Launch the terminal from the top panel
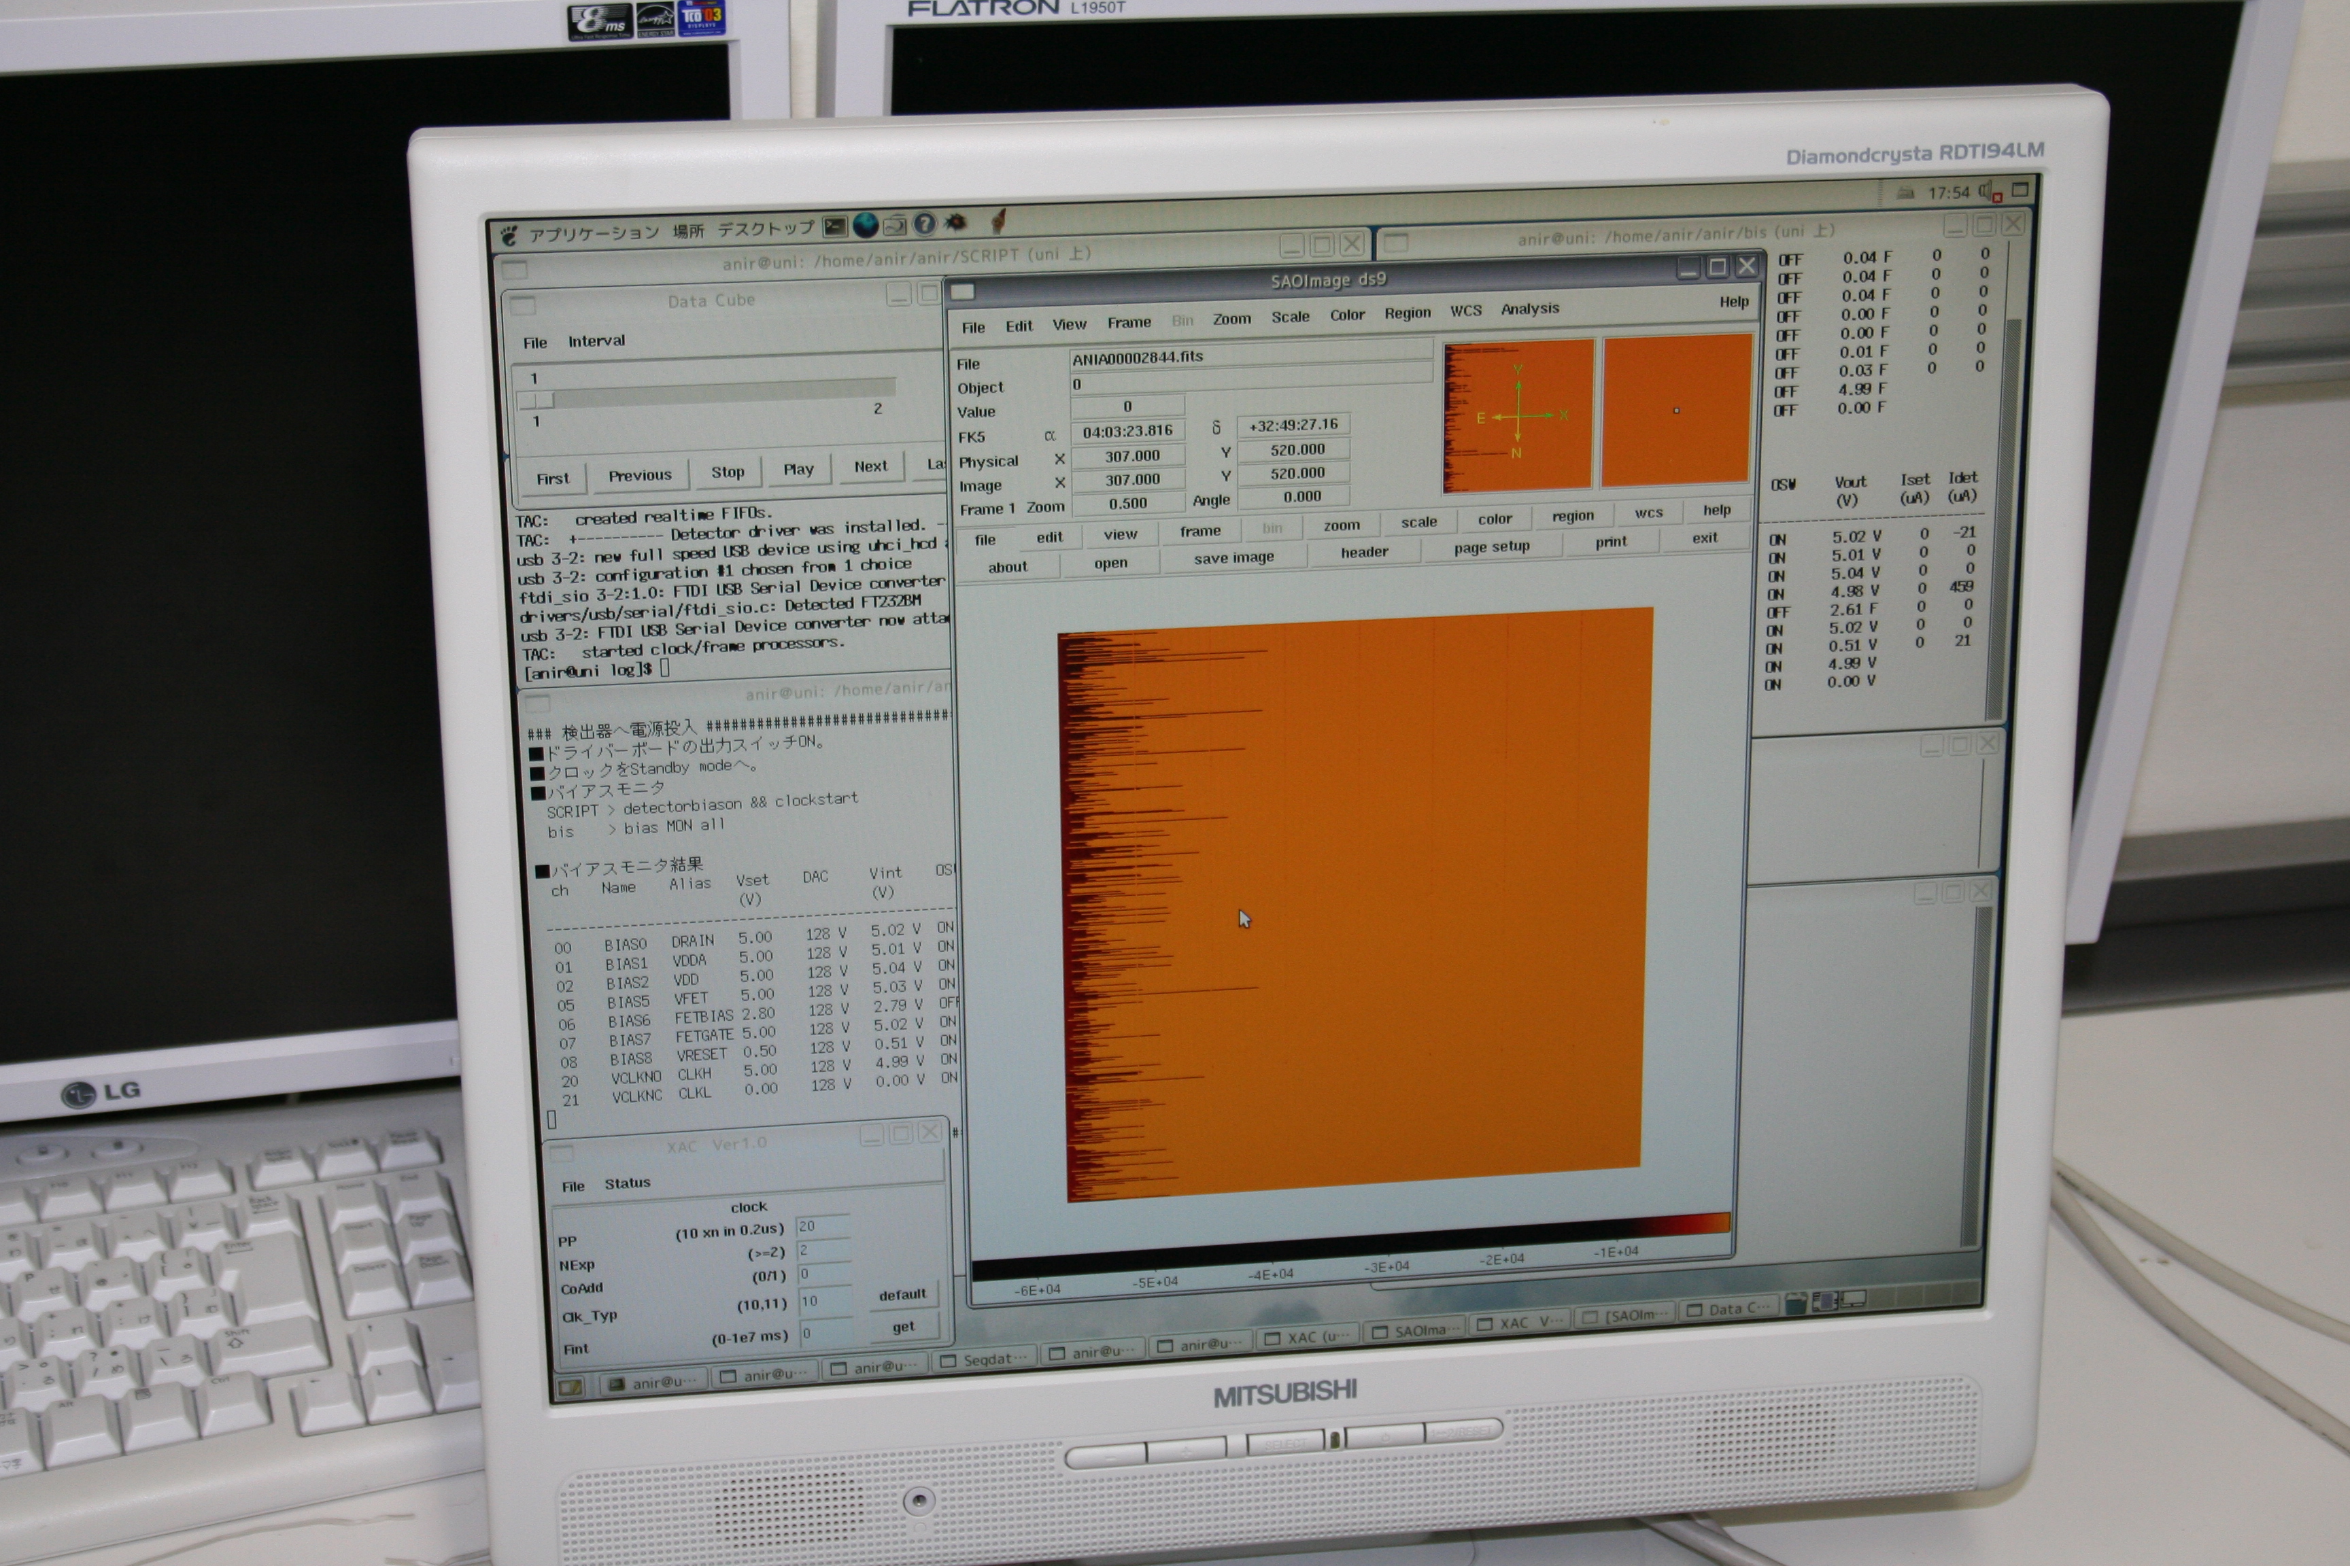This screenshot has width=2350, height=1566. point(834,228)
